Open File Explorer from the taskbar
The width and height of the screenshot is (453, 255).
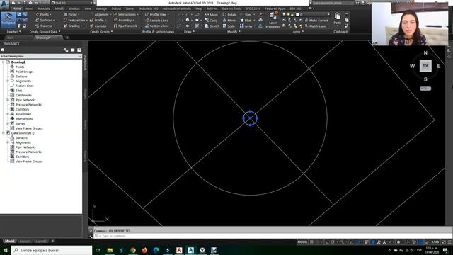pyautogui.click(x=110, y=250)
